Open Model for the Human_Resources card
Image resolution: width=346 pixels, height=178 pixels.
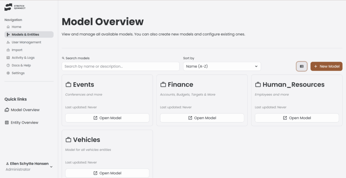pos(296,118)
